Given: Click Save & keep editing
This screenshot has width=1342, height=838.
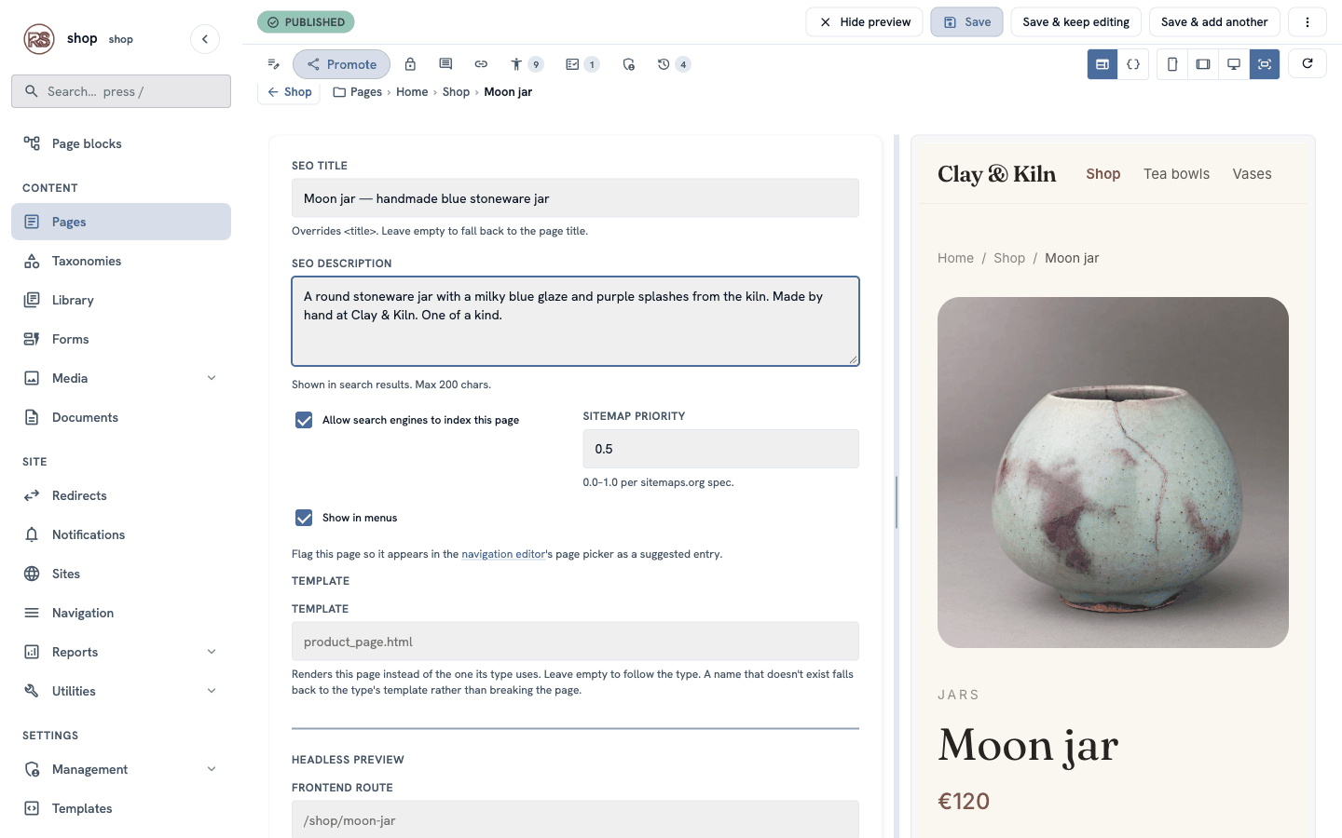Looking at the screenshot, I should coord(1076,22).
